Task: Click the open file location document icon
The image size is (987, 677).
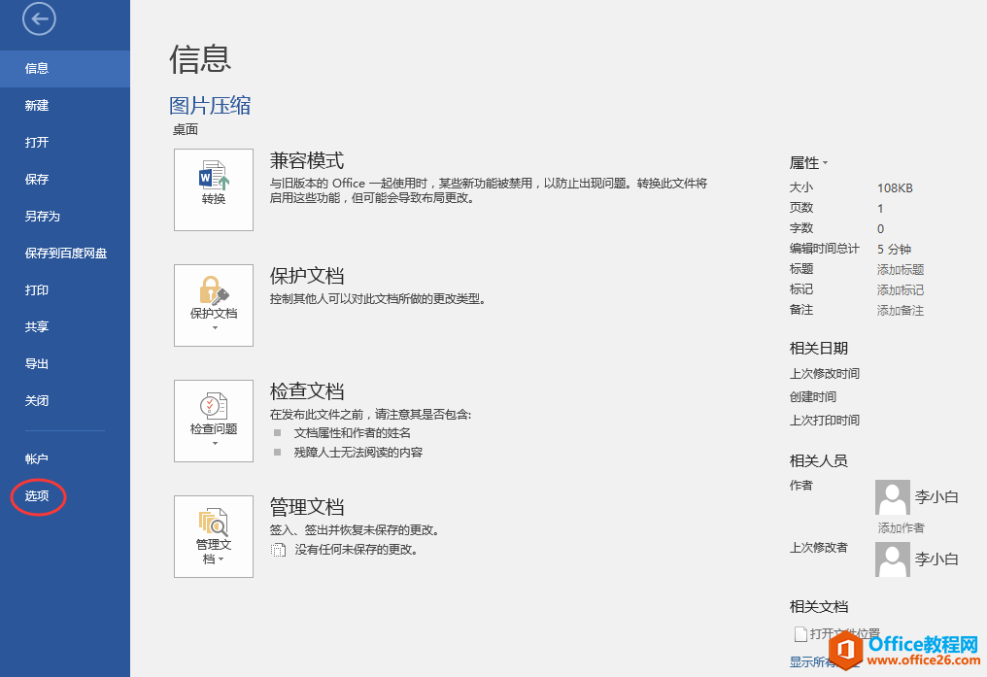Action: 801,634
